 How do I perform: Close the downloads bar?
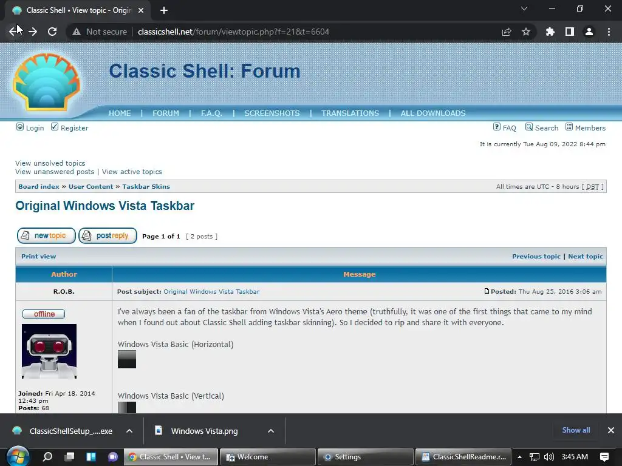(611, 430)
